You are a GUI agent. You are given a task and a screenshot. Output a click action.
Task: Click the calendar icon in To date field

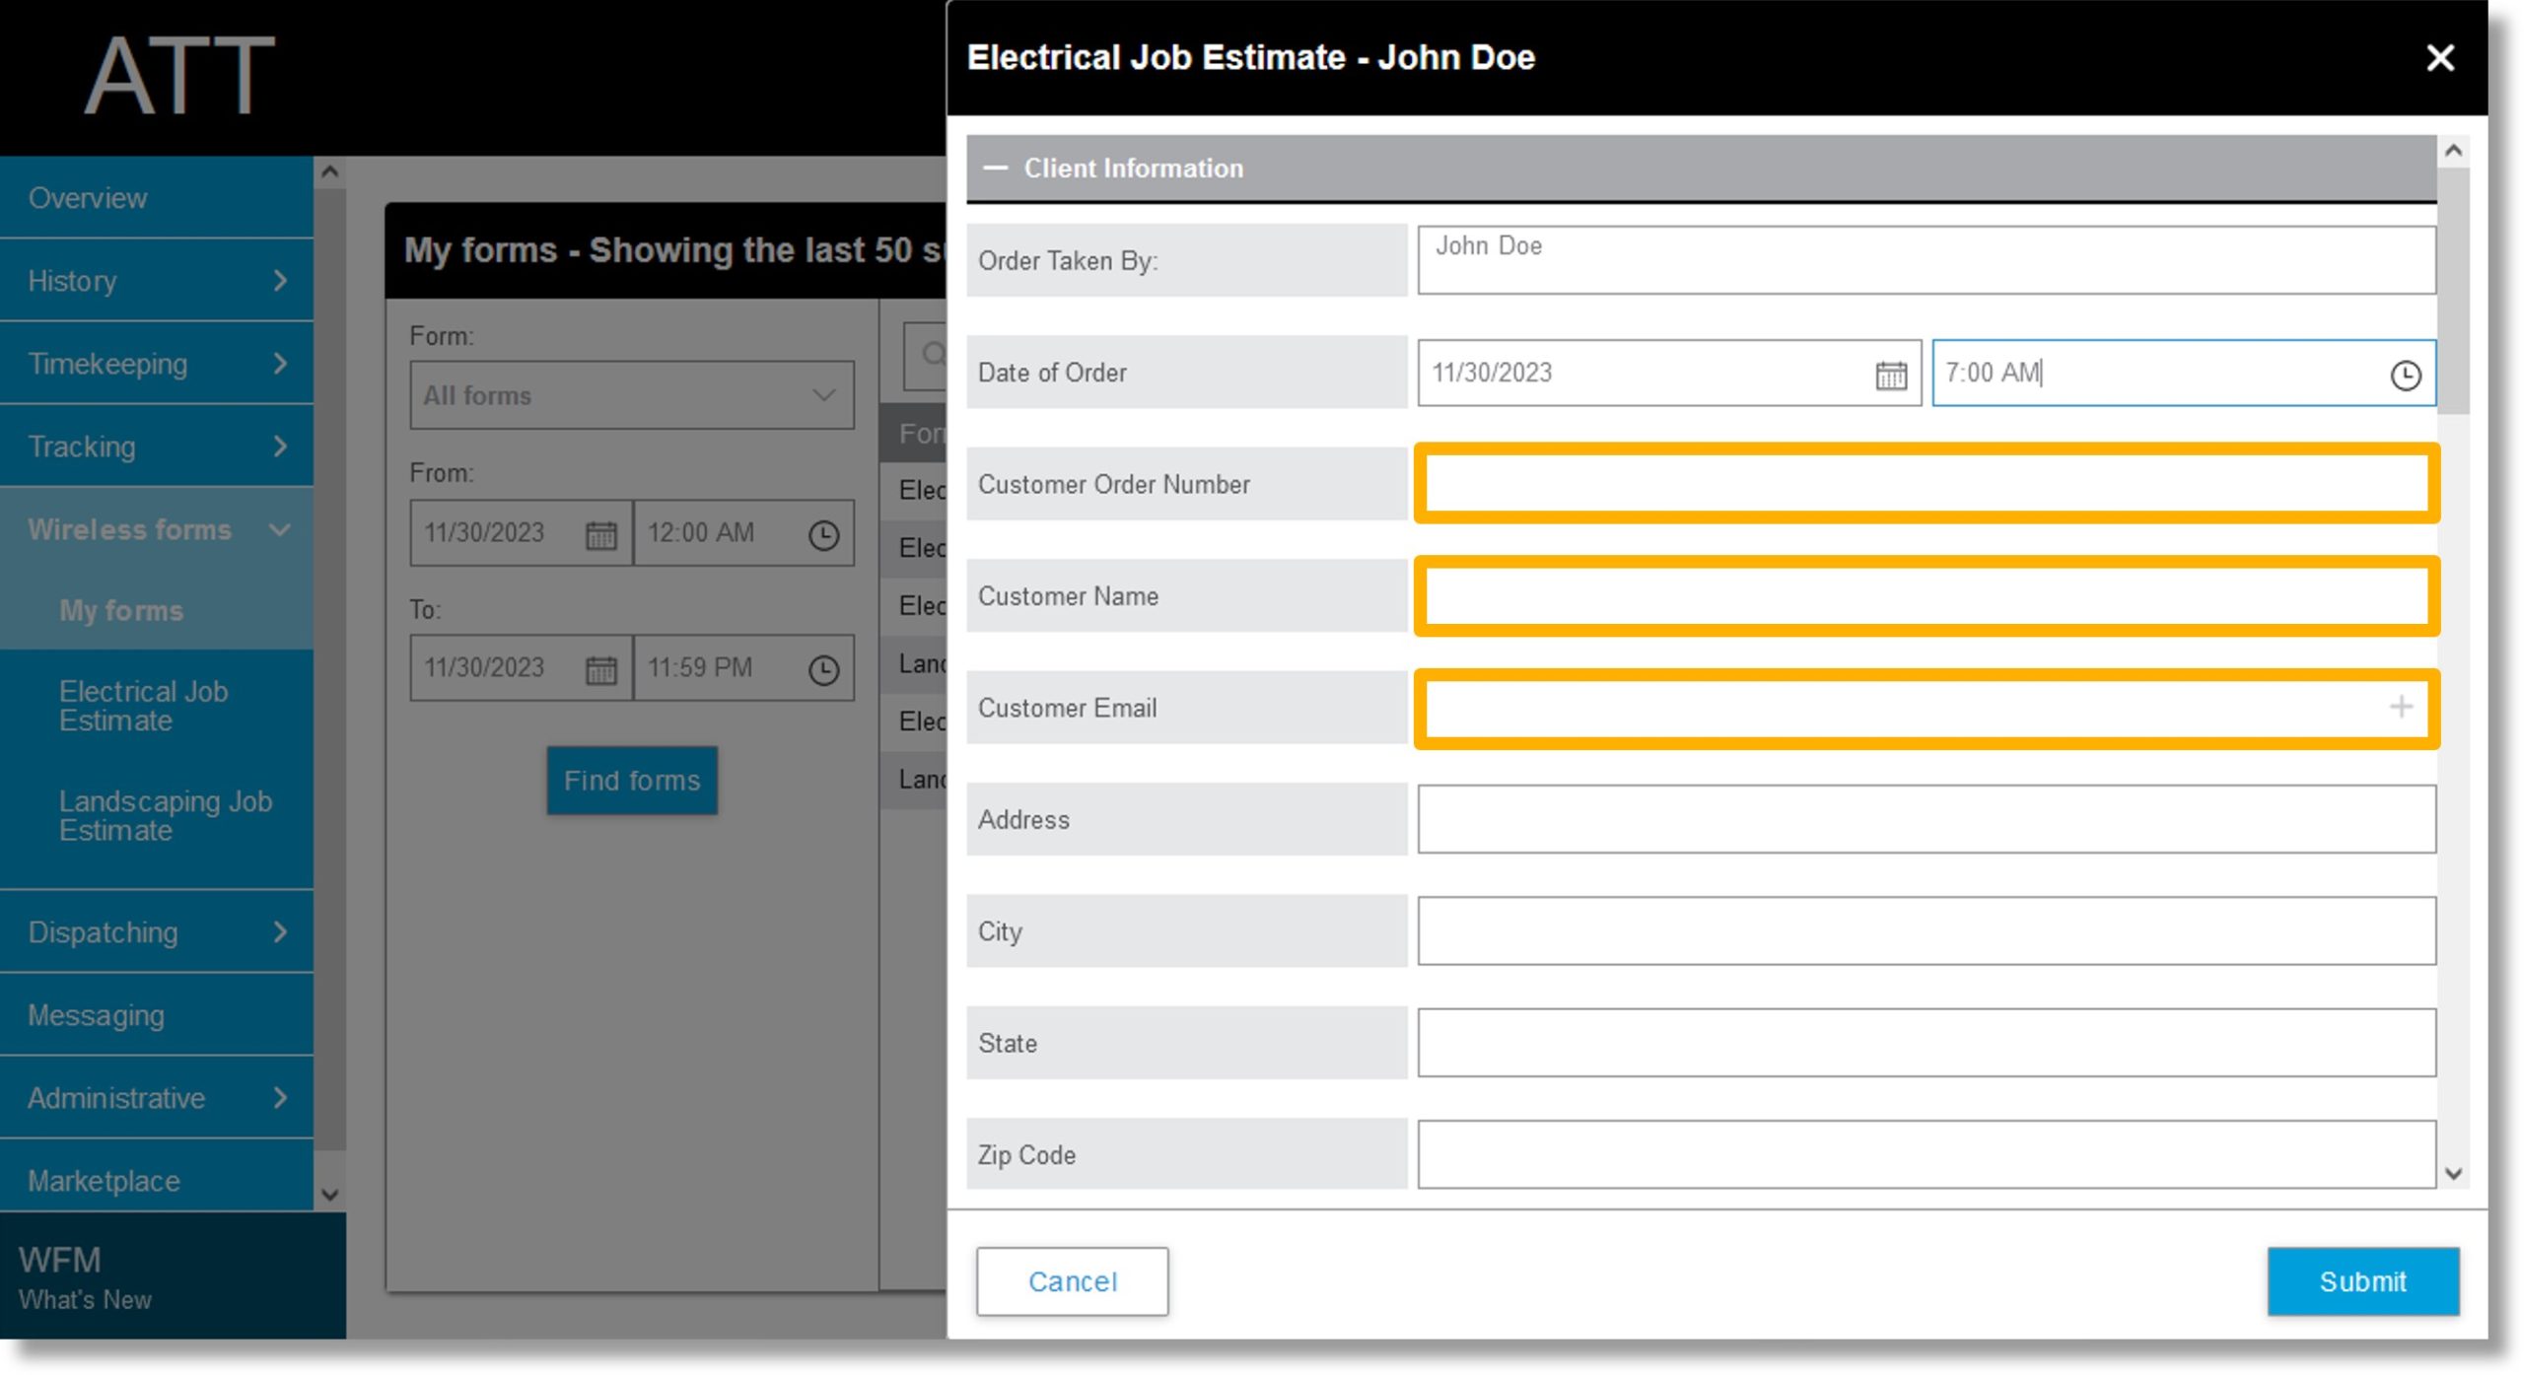coord(599,667)
